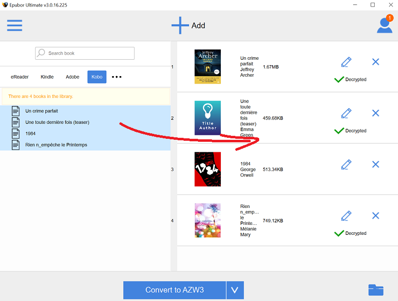The image size is (398, 301).
Task: Click the 'Une toute dernière fois (teaser) Emma Green' title text
Action: point(249,118)
